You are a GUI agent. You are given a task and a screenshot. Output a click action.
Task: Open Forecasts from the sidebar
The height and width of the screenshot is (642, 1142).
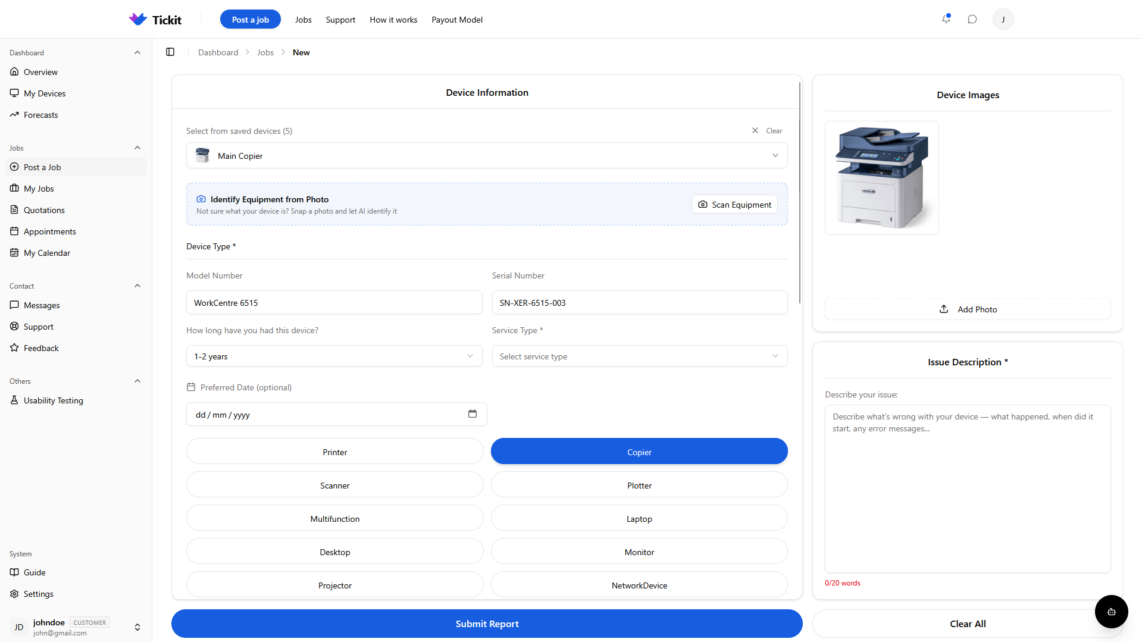[40, 114]
